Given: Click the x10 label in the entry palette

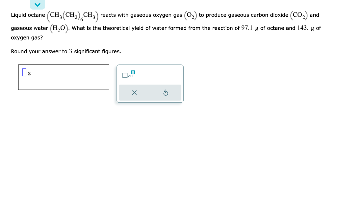Looking at the screenshot, I should [129, 76].
